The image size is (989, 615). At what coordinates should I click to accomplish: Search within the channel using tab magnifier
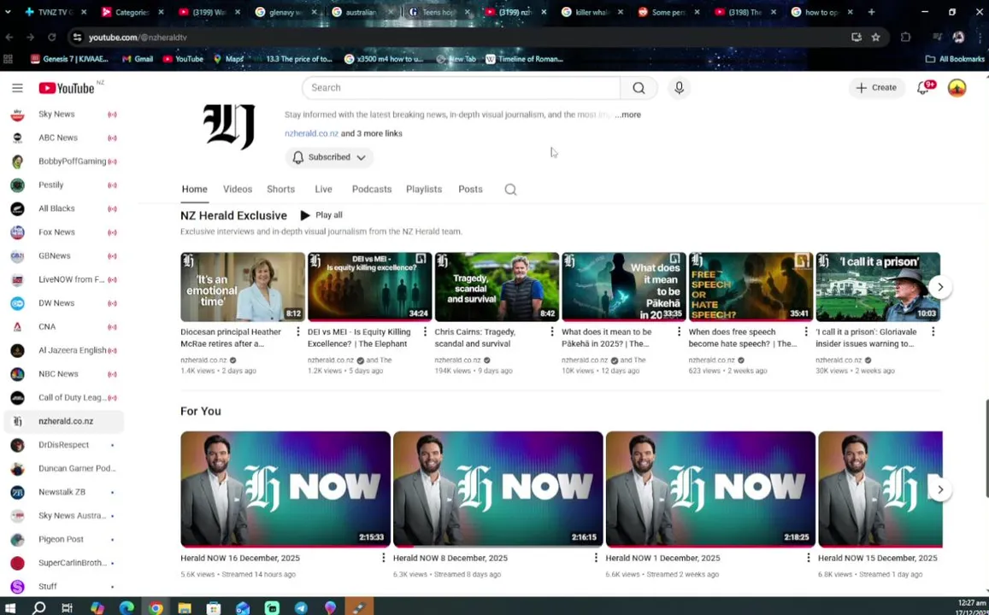pyautogui.click(x=510, y=190)
